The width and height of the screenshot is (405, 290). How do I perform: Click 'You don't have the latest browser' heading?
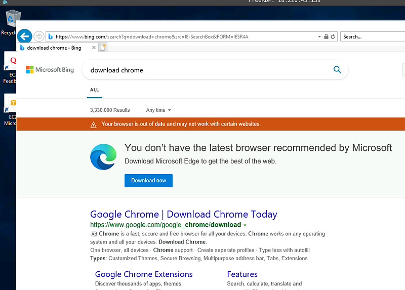click(x=258, y=148)
